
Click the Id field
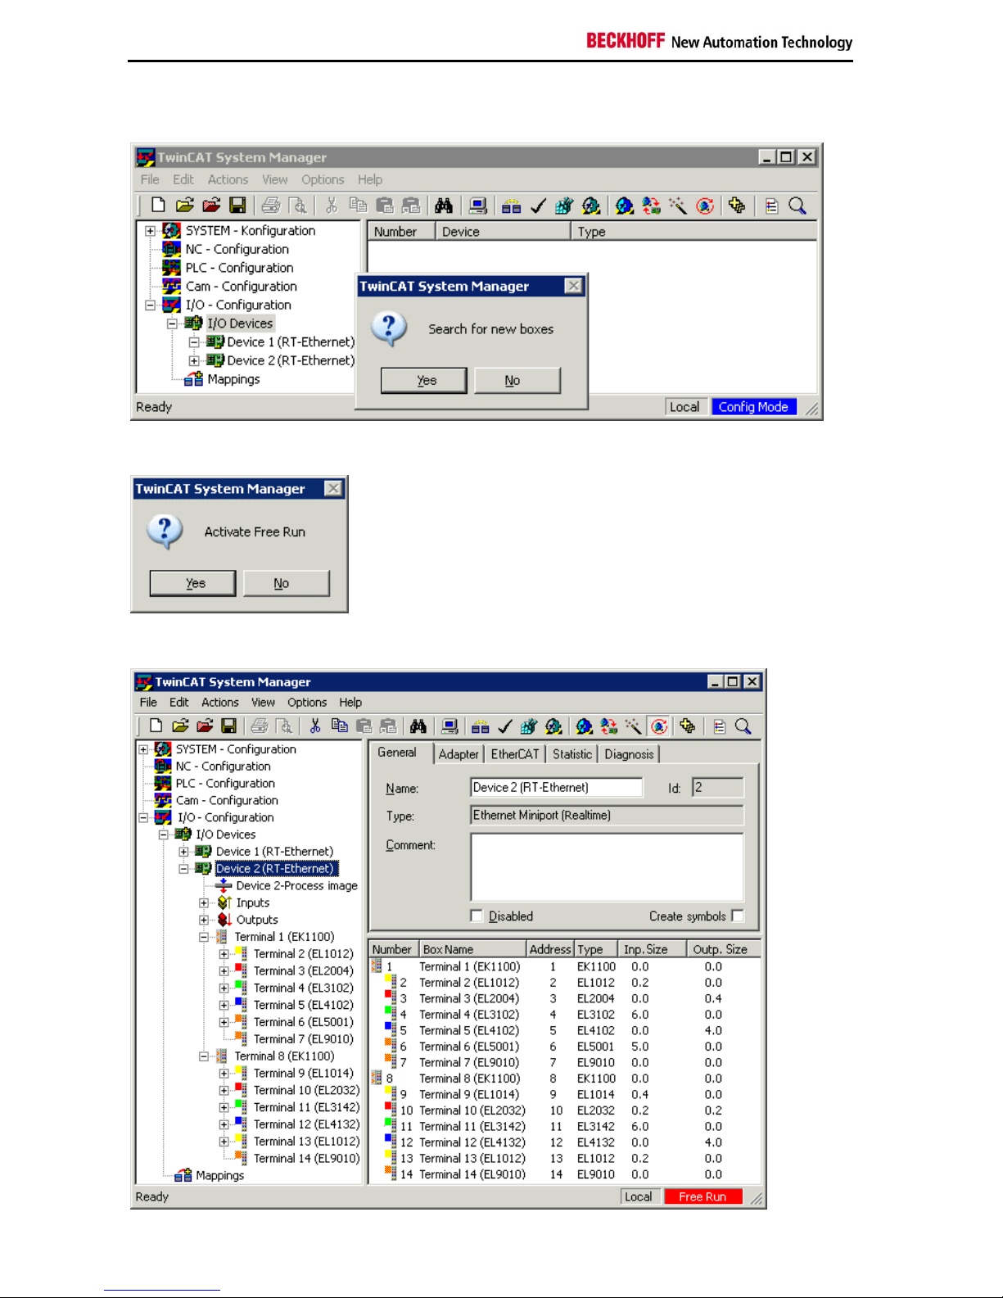(718, 788)
